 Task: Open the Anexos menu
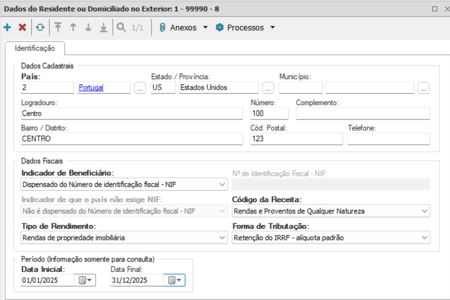pos(184,28)
